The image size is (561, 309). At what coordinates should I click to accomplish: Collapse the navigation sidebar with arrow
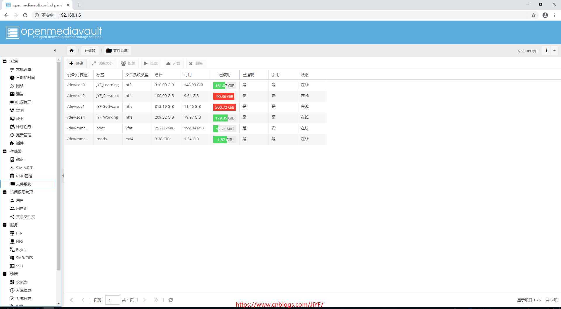pyautogui.click(x=55, y=51)
